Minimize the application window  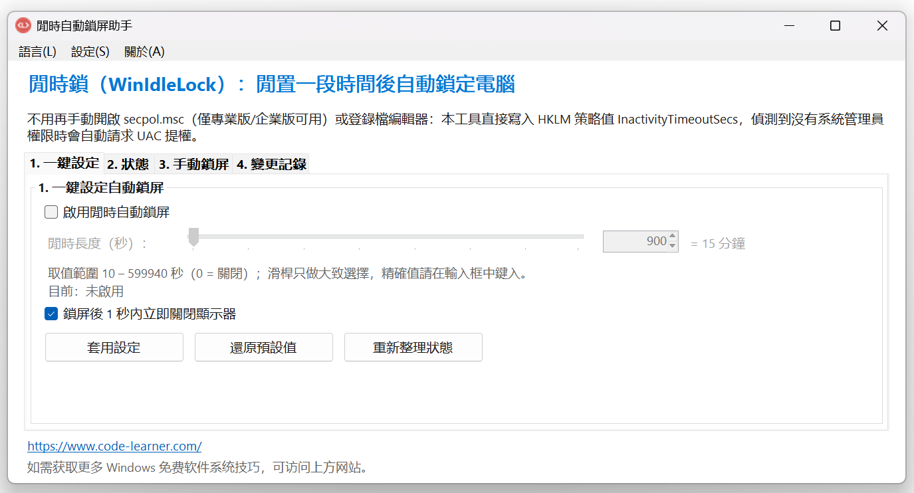click(789, 26)
